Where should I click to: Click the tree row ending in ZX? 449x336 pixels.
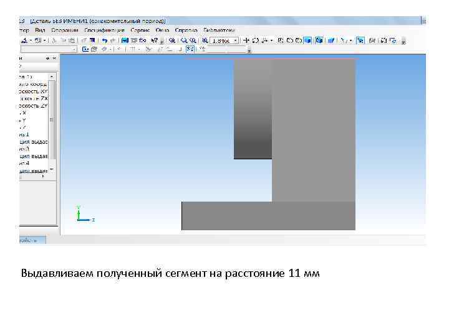33,98
